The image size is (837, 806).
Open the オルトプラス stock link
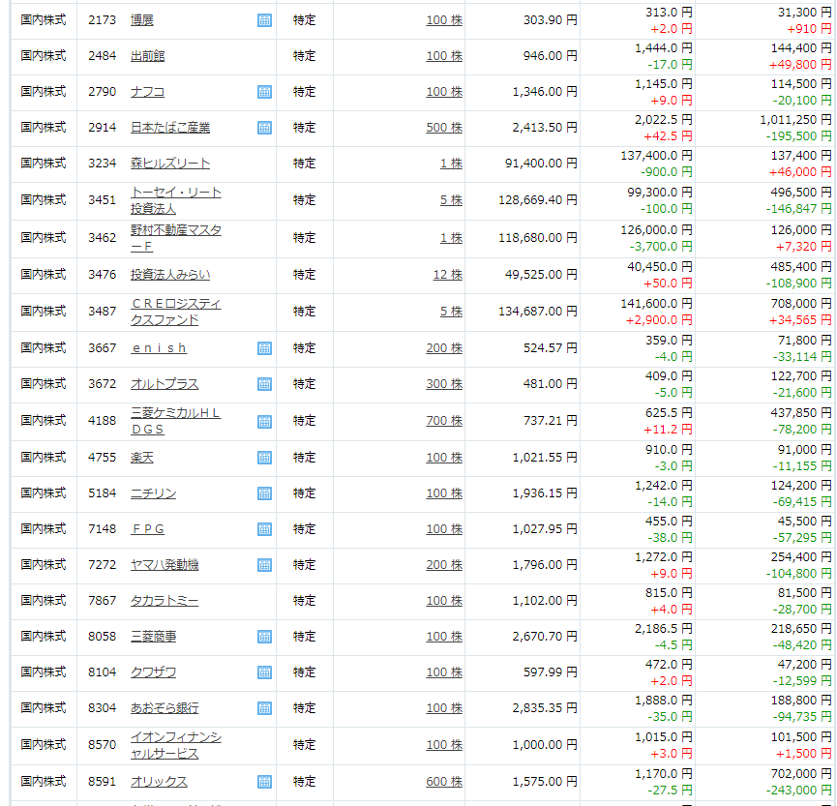coord(164,384)
